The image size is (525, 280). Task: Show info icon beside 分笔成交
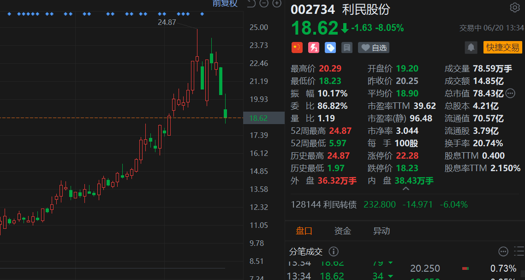click(x=334, y=251)
